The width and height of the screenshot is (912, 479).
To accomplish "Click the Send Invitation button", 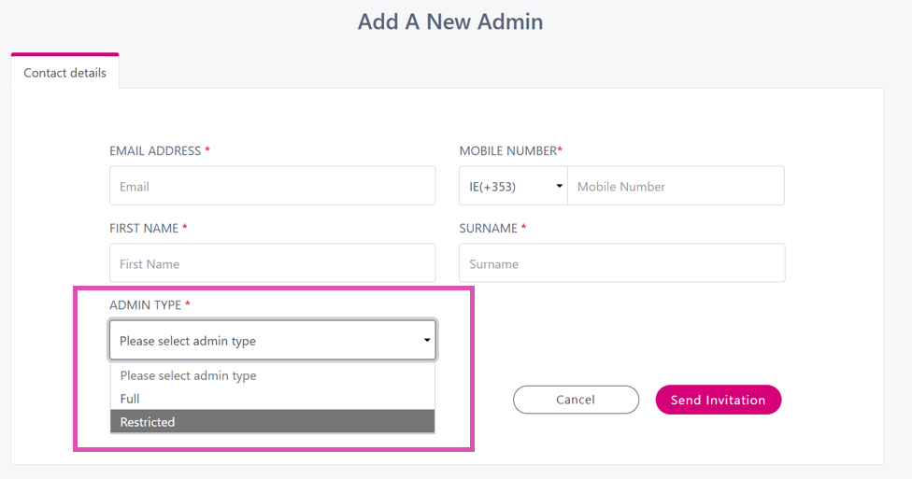I will click(718, 400).
